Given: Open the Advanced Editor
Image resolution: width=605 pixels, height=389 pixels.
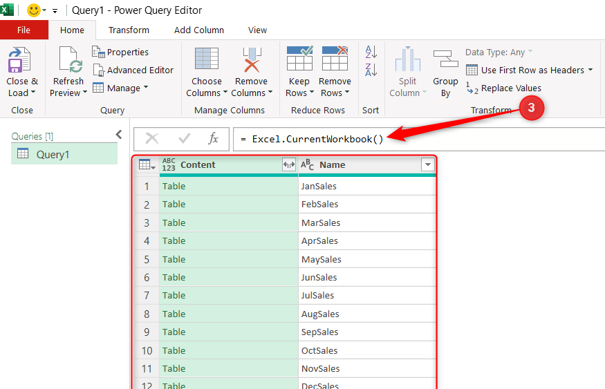Looking at the screenshot, I should click(133, 70).
